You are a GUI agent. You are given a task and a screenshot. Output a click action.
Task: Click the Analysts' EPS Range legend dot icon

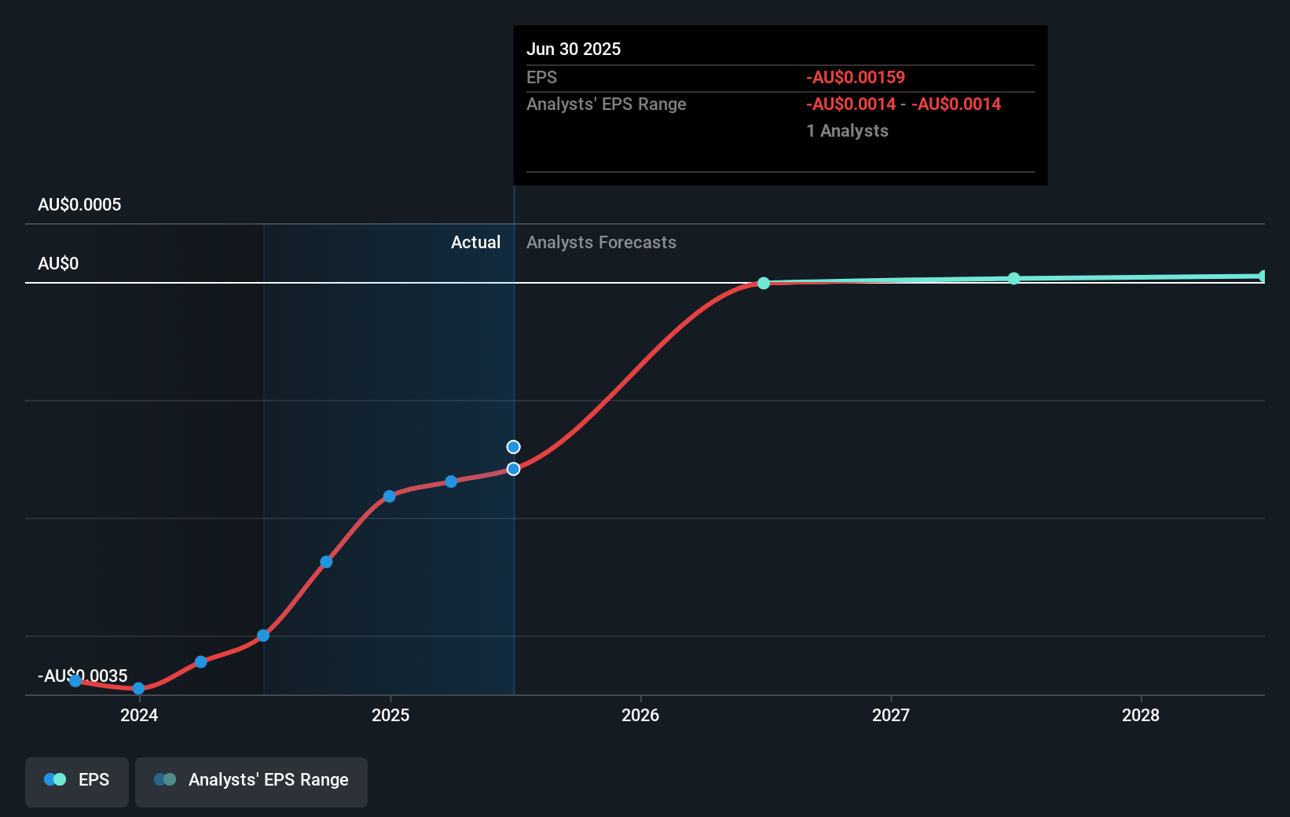click(x=164, y=779)
